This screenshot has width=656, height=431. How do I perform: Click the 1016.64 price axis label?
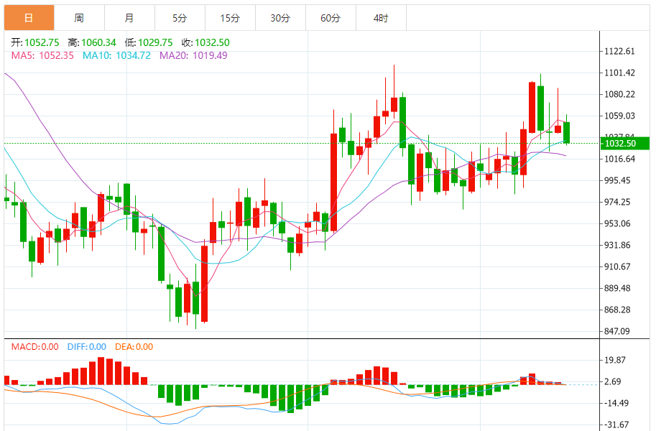pos(619,159)
